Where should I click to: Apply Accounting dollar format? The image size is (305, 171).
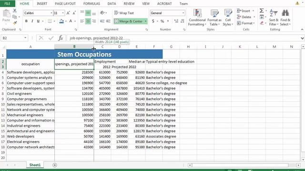(x=153, y=21)
